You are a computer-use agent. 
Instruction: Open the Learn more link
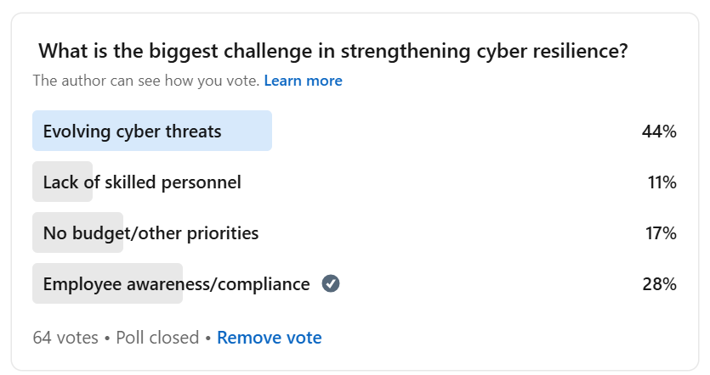click(303, 81)
